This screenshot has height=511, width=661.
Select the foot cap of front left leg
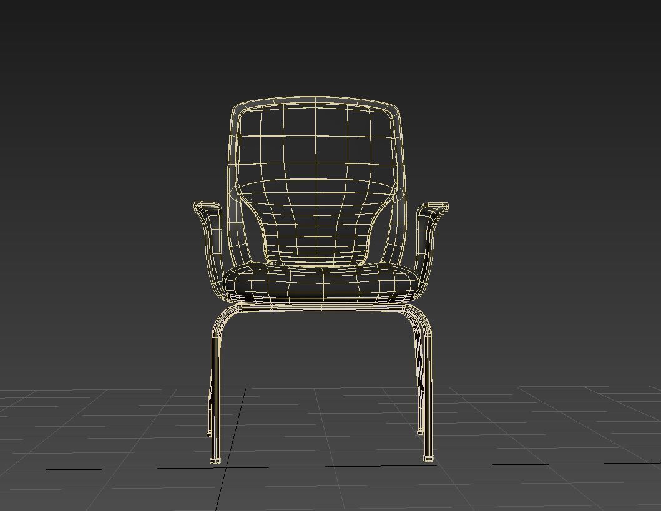[215, 460]
